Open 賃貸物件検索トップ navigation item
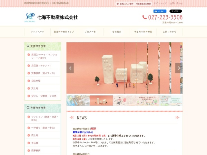 64,32
